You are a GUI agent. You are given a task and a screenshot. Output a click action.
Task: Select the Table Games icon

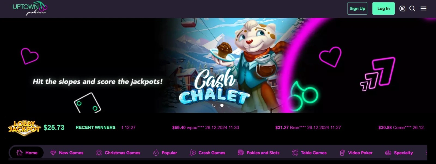(x=295, y=153)
